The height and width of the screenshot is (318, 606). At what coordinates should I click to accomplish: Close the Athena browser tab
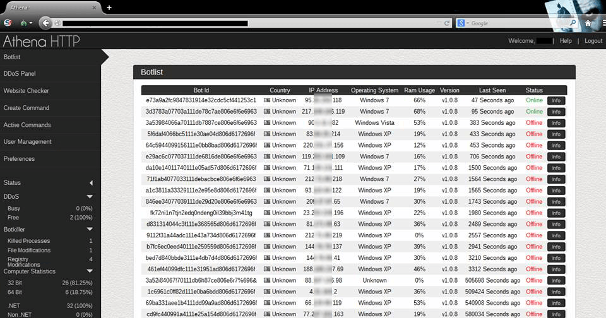click(x=94, y=8)
